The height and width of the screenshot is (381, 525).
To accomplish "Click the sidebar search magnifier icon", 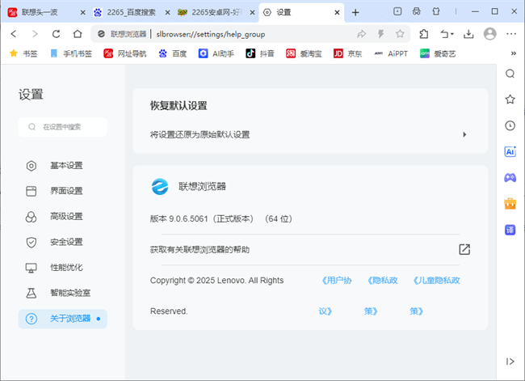I will tap(510, 74).
